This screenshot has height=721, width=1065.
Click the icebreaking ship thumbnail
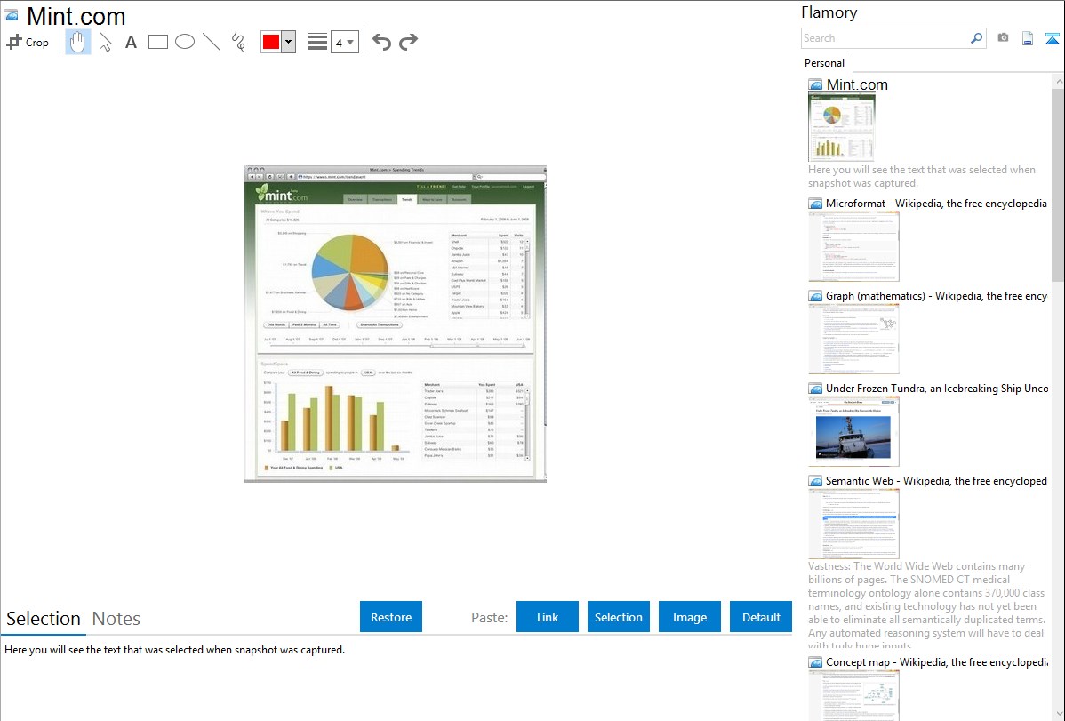point(853,431)
